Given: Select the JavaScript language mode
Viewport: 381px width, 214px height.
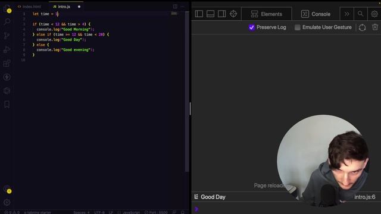Looking at the screenshot, I should tap(129, 212).
